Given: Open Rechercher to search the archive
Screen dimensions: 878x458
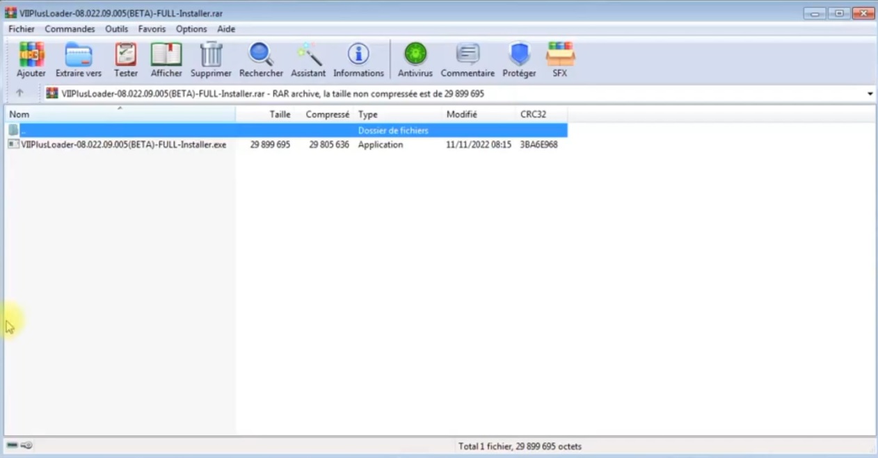Looking at the screenshot, I should click(x=260, y=59).
